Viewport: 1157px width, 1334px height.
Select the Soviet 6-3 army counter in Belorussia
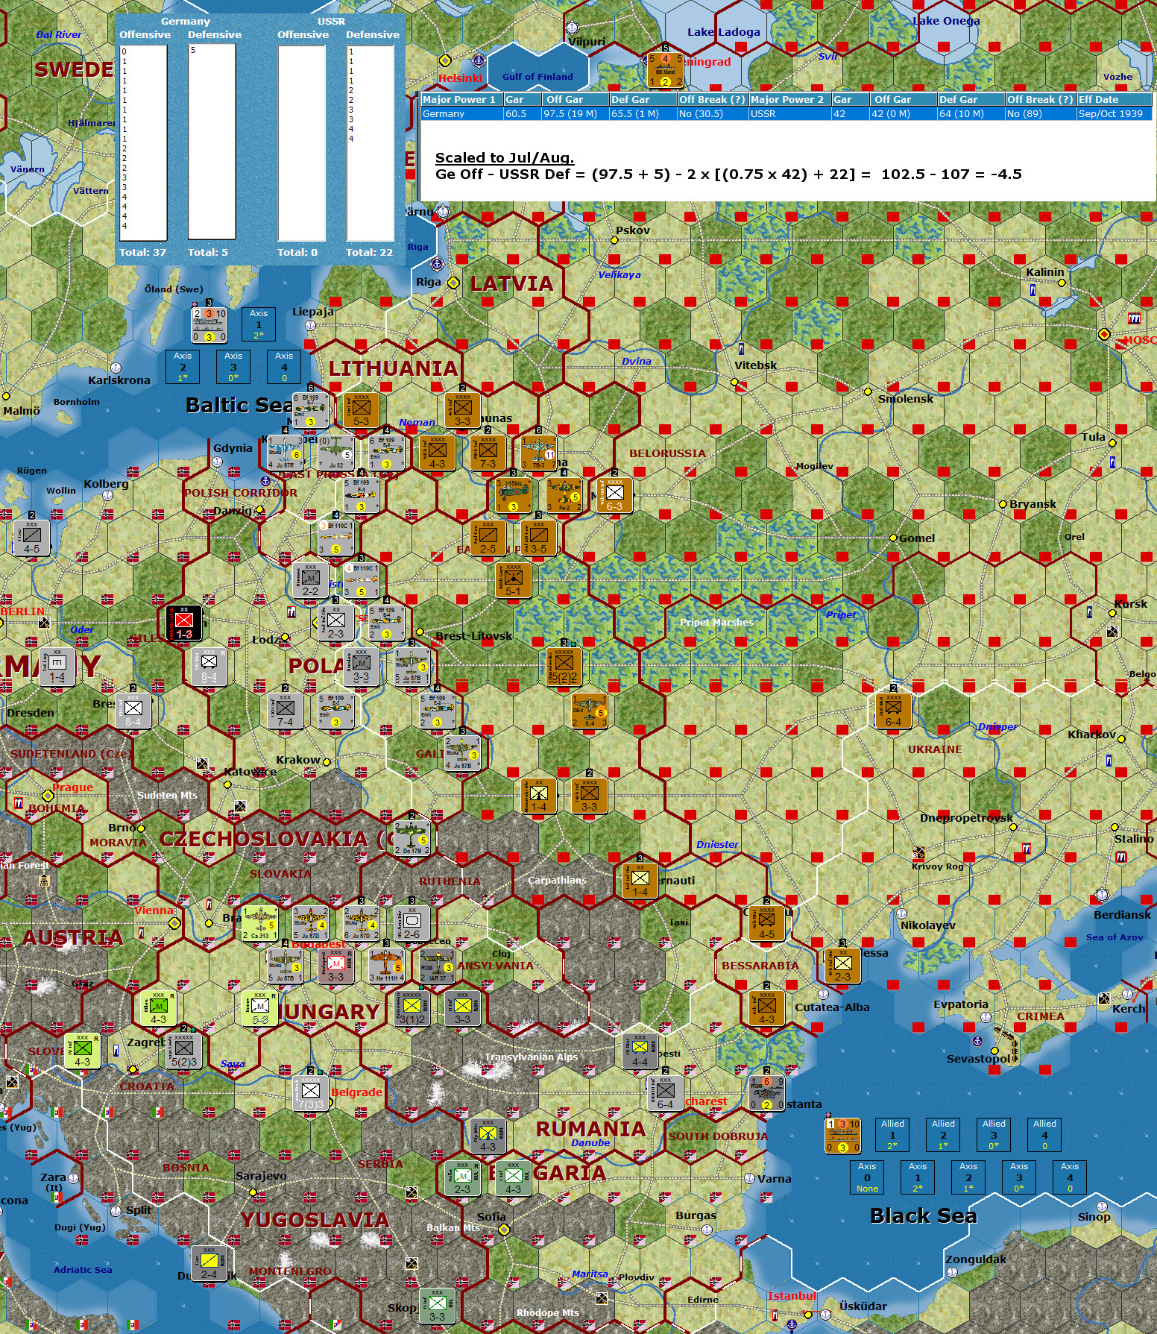coord(615,494)
